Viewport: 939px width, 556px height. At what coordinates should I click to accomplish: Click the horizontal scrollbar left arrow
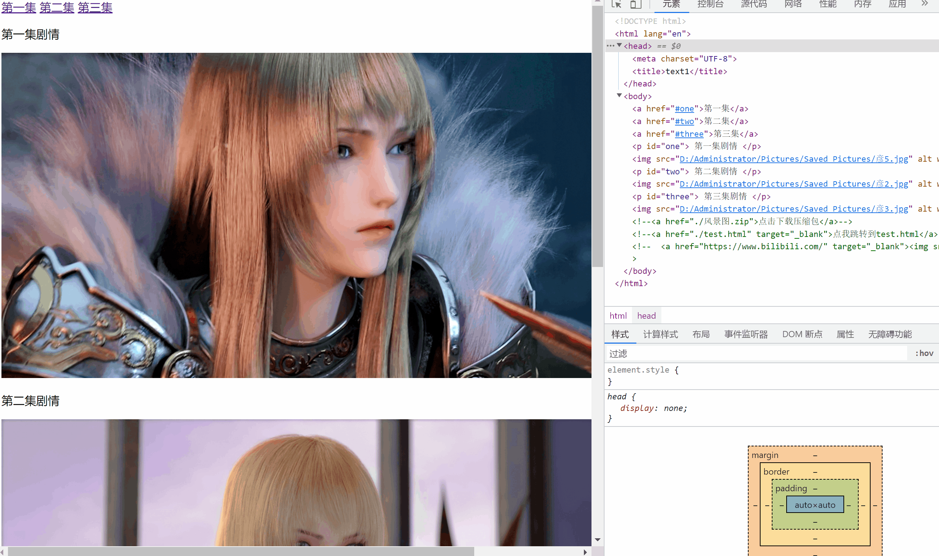3,552
